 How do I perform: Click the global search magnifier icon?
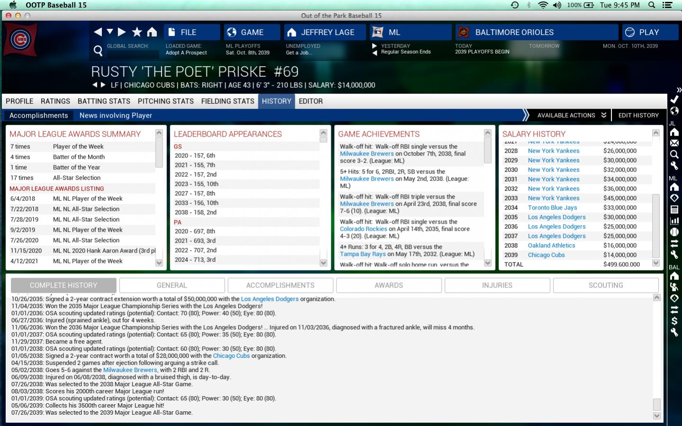(x=98, y=50)
